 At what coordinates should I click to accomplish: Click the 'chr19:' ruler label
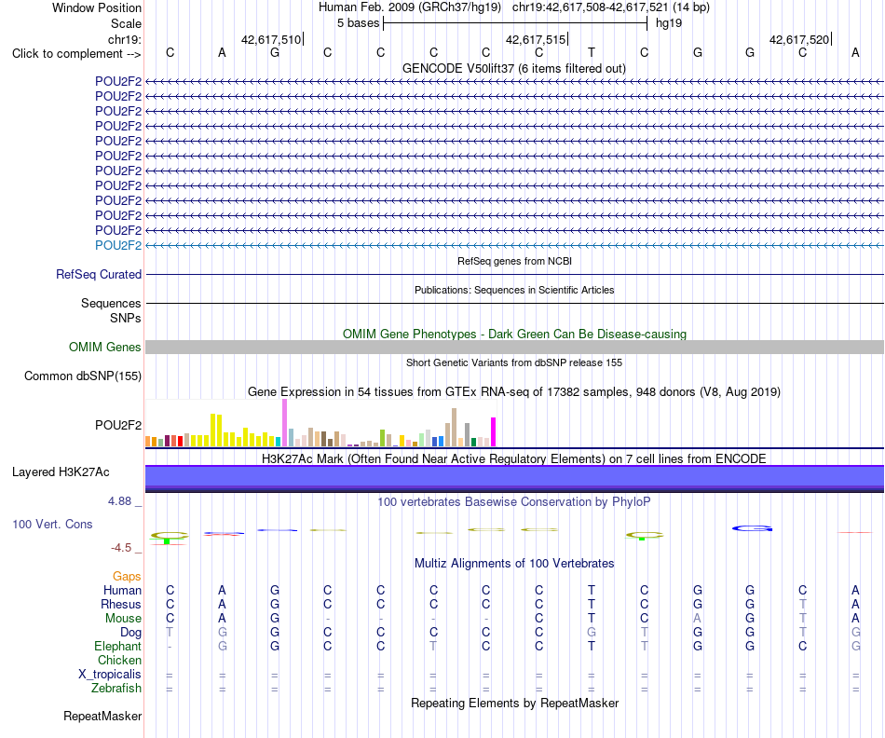pyautogui.click(x=124, y=39)
